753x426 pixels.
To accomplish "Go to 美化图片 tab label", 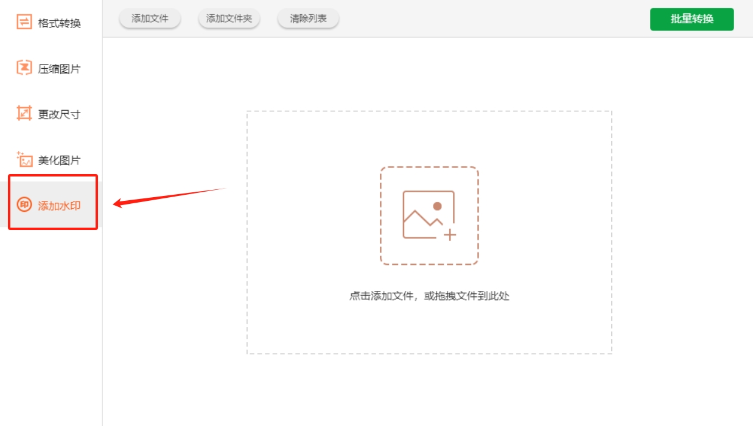I will 59,160.
